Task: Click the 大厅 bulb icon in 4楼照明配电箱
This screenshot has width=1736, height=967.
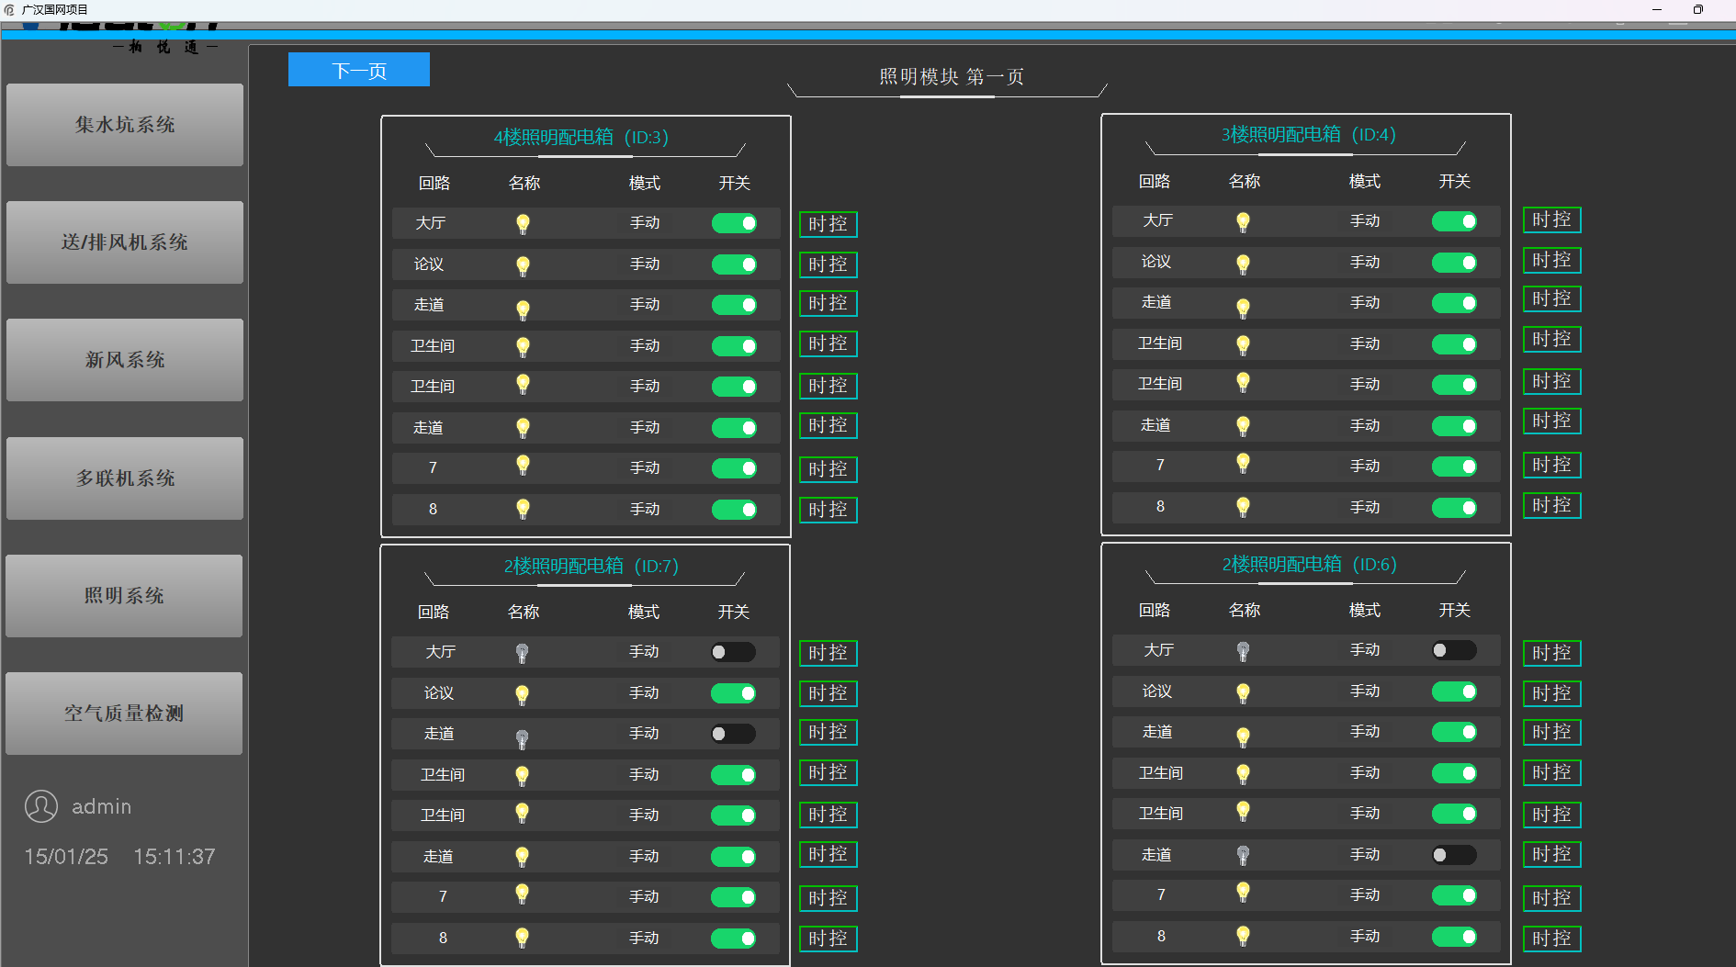Action: 523,223
